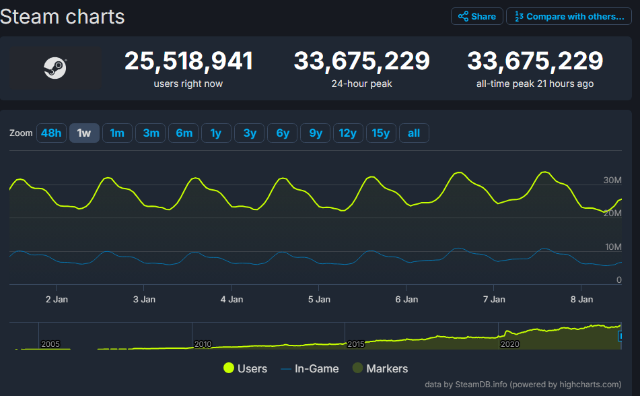Click the 4 Jan axis label

(232, 300)
